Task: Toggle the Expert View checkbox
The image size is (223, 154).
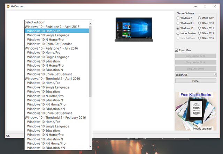Action: click(x=177, y=50)
